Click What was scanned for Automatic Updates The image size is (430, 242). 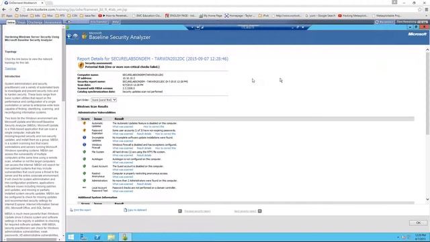tap(122, 127)
